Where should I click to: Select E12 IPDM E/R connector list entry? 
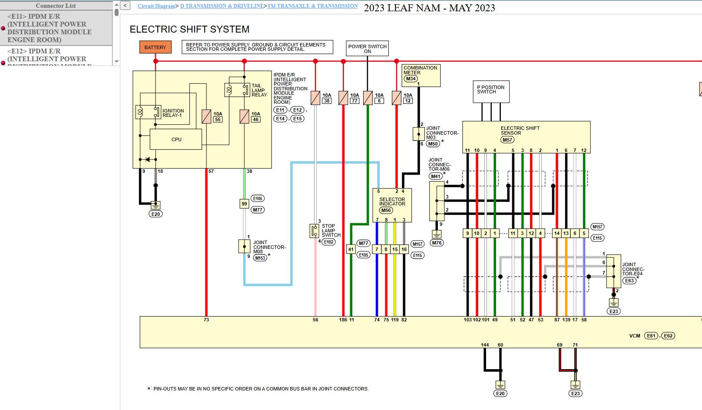(56, 56)
